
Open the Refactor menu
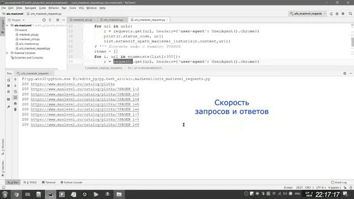54,8
